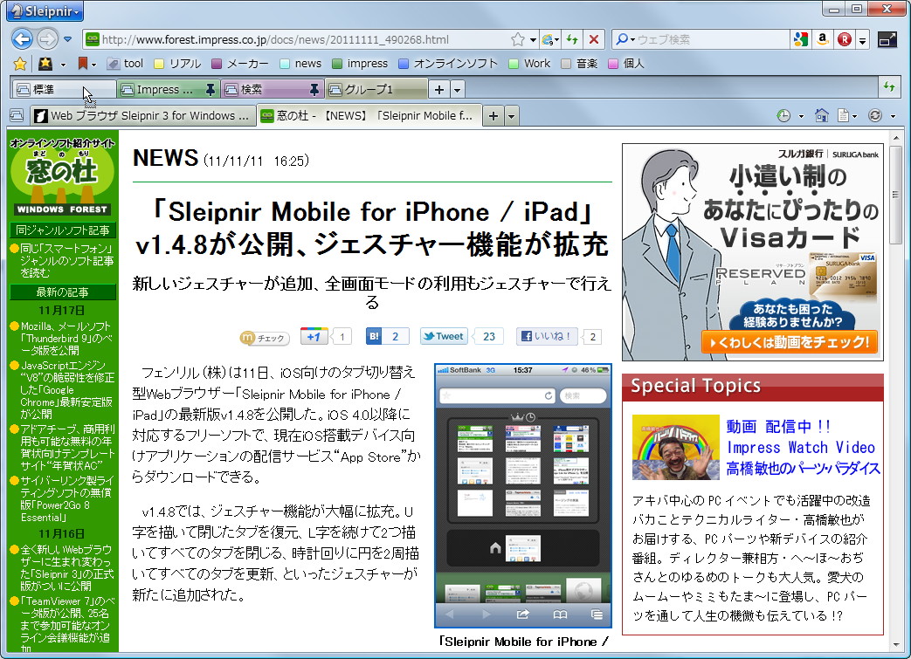The image size is (911, 659).
Task: Click the Forward navigation arrow
Action: [48, 39]
